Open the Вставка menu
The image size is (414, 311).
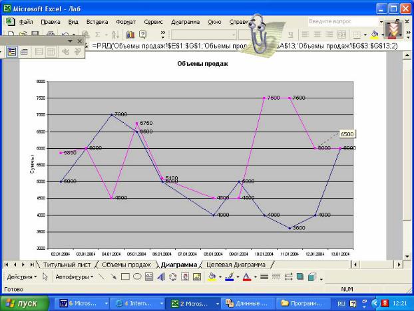tap(97, 22)
